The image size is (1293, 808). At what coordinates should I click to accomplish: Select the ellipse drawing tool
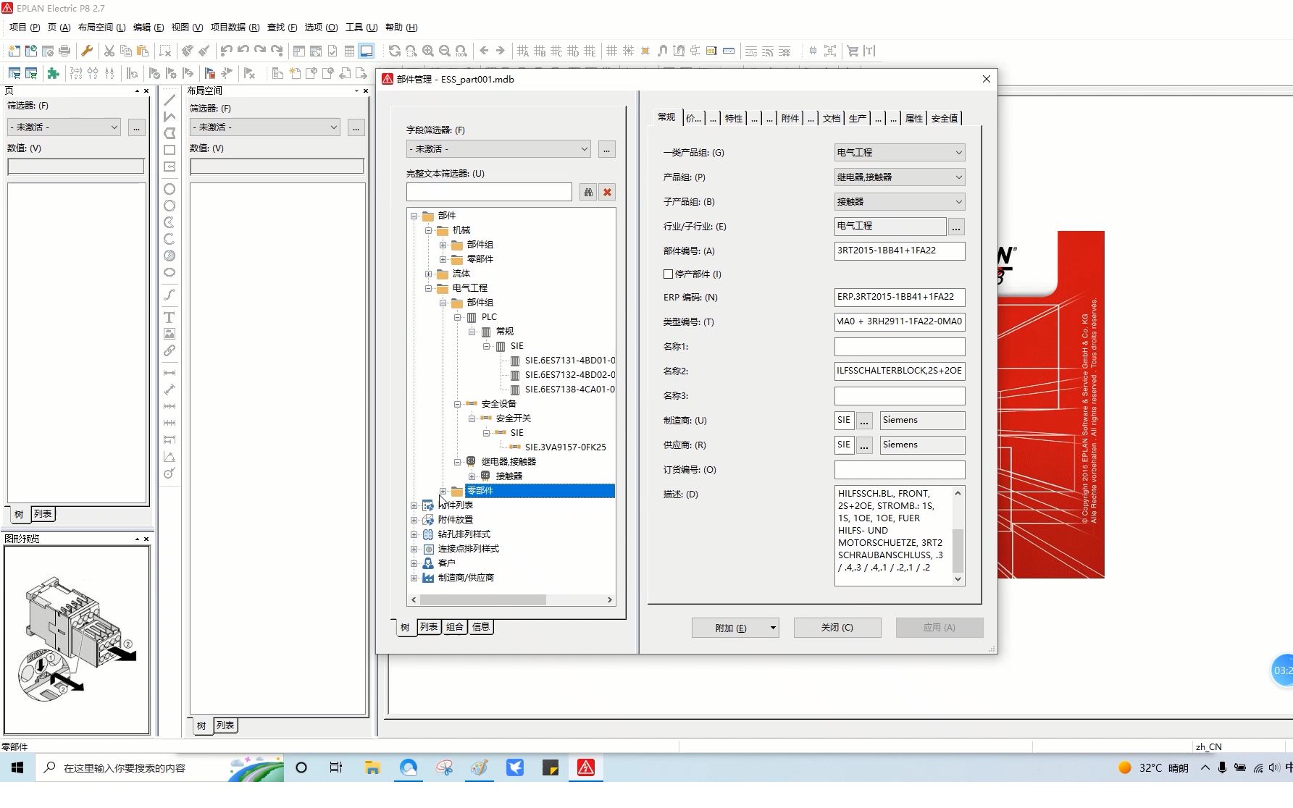pyautogui.click(x=170, y=273)
